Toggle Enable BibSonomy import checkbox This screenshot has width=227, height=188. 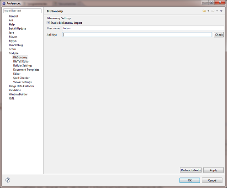48,23
